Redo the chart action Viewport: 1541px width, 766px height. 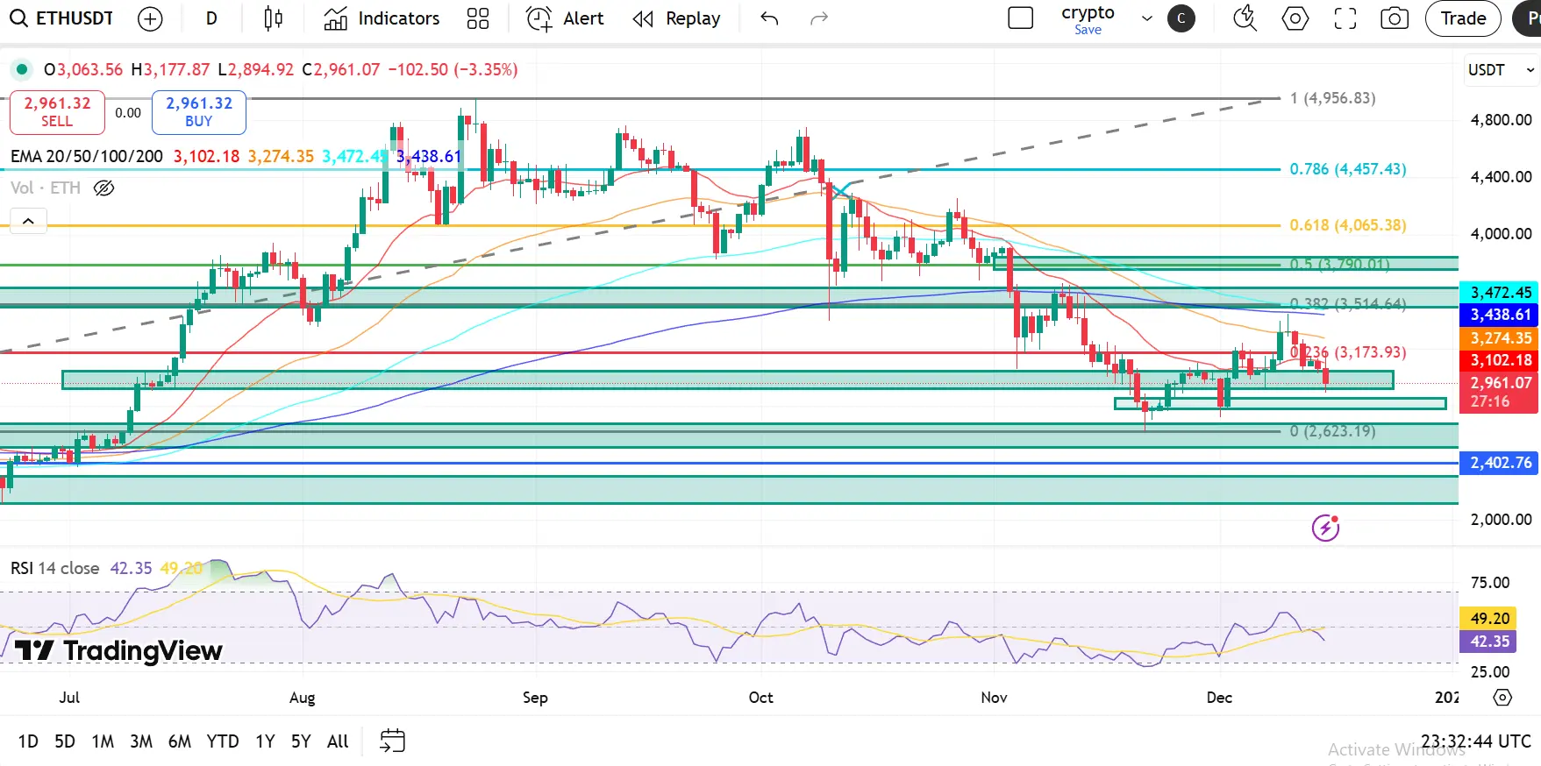tap(819, 18)
